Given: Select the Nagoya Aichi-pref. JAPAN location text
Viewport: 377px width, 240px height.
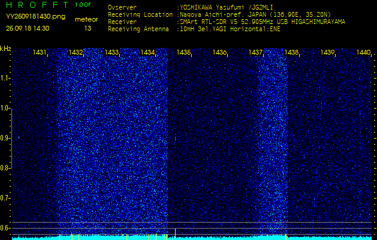Looking at the screenshot, I should click(254, 15).
